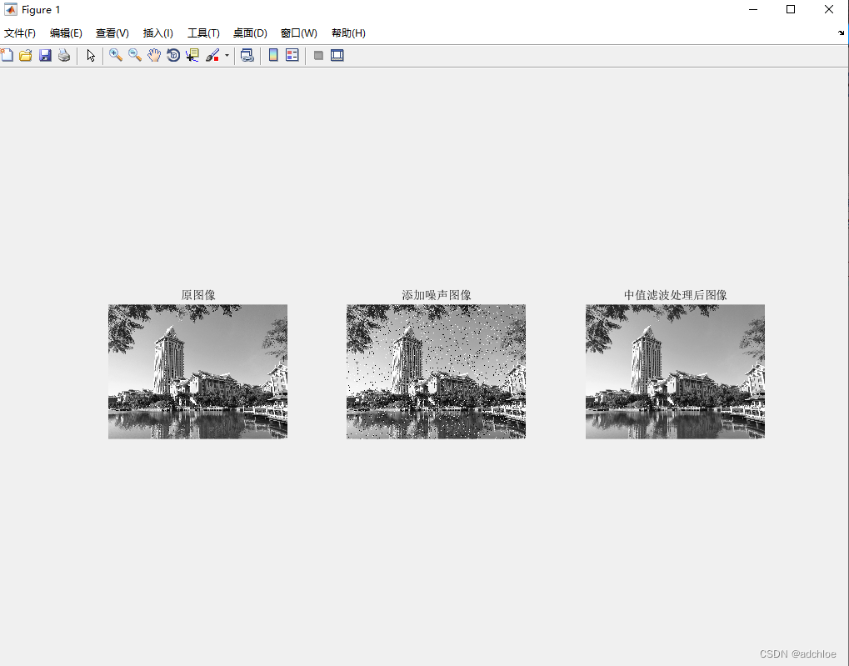The width and height of the screenshot is (849, 666).
Task: Activate the Zoom Out magnifier tool
Action: 135,55
